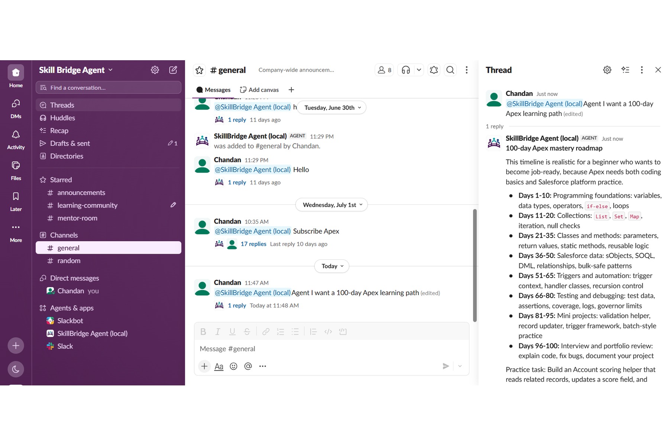Open the Home view in the left rail

pos(16,76)
